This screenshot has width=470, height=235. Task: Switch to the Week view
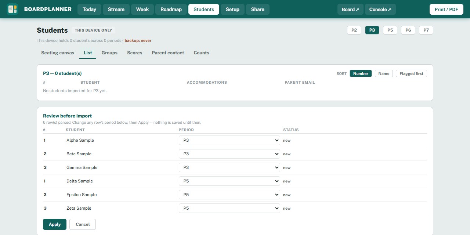(142, 9)
